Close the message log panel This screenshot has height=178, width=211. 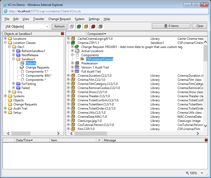point(206,140)
